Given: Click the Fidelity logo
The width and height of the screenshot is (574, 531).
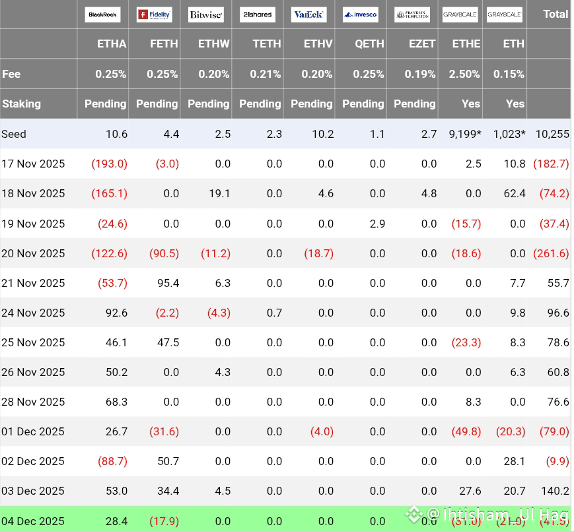Looking at the screenshot, I should [154, 15].
